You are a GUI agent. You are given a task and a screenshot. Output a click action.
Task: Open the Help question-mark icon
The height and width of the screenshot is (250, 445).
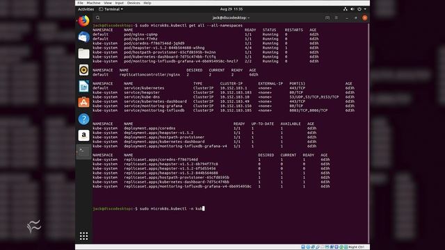(83, 119)
